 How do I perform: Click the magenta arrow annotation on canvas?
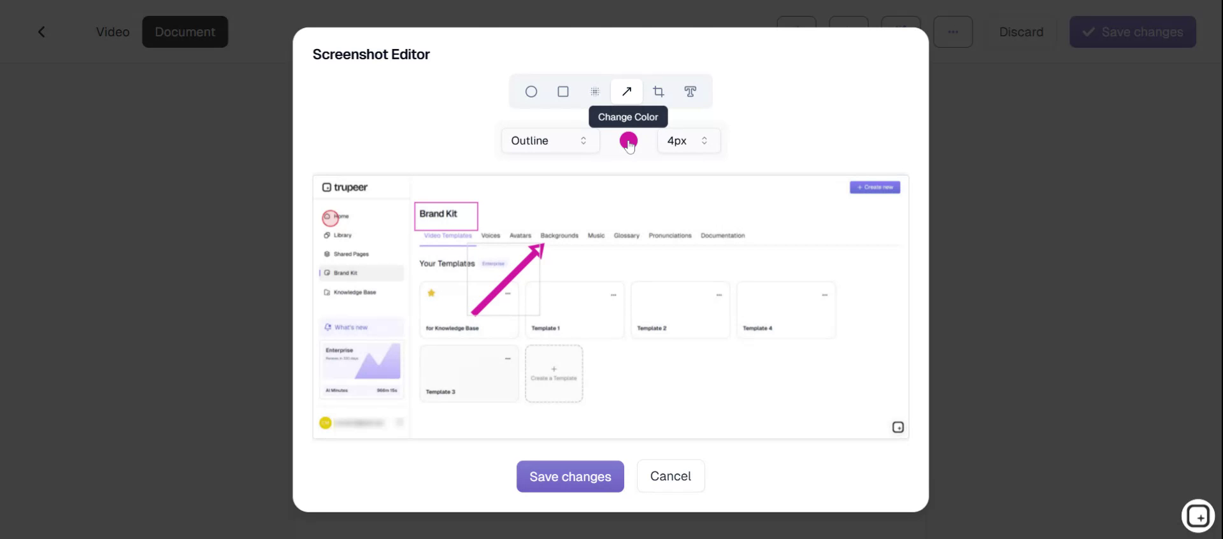pos(506,281)
